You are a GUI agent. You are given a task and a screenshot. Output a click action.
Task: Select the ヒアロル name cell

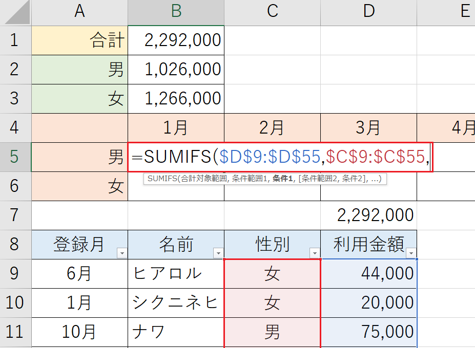(176, 274)
